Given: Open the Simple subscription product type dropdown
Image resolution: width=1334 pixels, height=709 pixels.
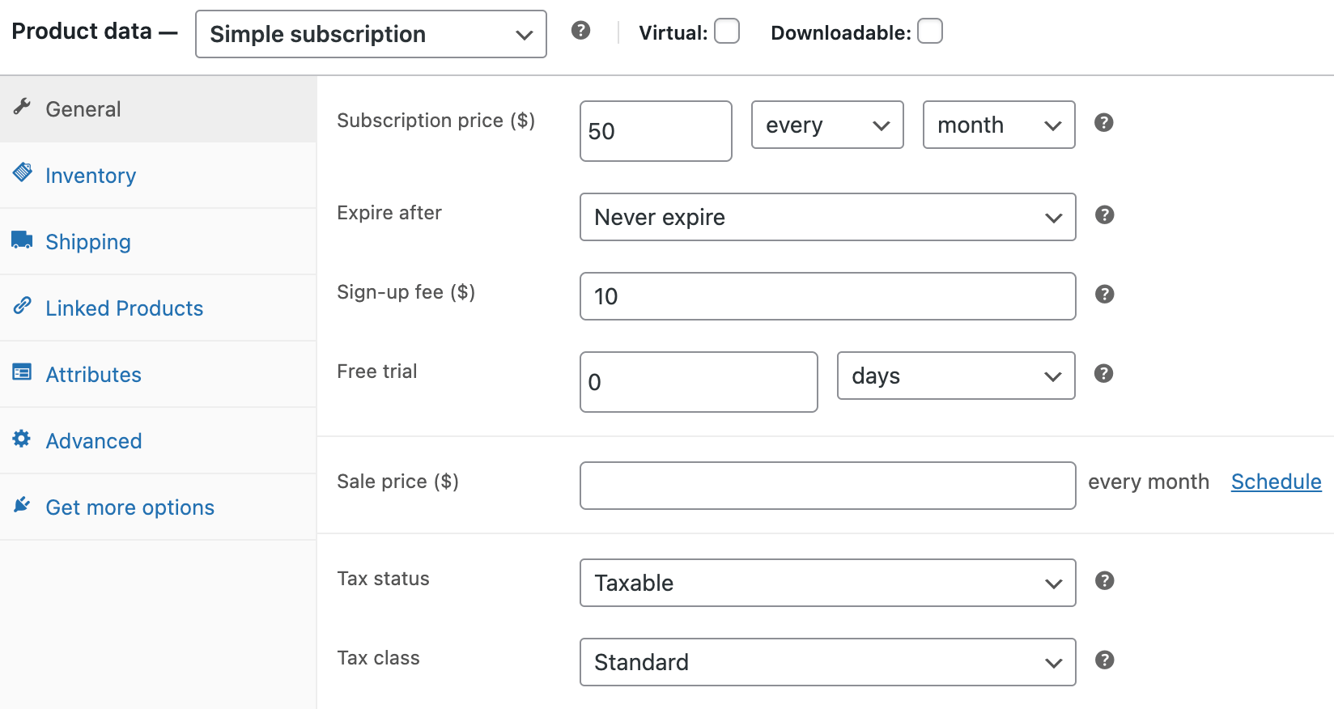Looking at the screenshot, I should point(371,34).
